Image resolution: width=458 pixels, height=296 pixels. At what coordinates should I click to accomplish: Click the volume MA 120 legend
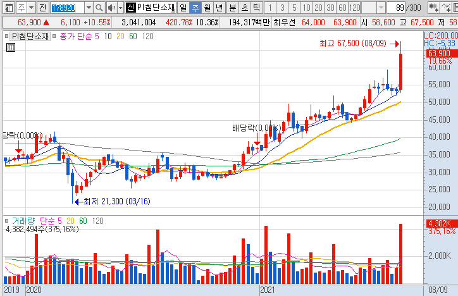pyautogui.click(x=97, y=221)
